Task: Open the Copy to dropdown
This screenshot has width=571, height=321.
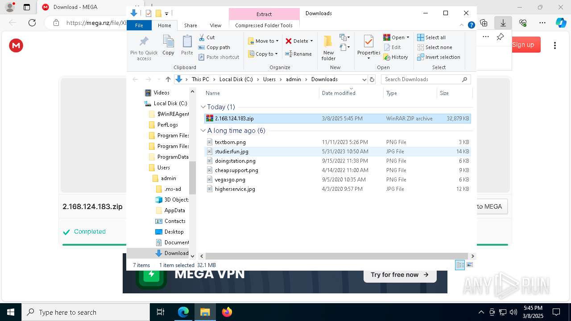Action: [263, 54]
